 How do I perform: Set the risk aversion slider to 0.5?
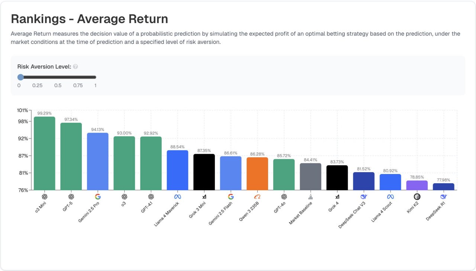tap(58, 77)
